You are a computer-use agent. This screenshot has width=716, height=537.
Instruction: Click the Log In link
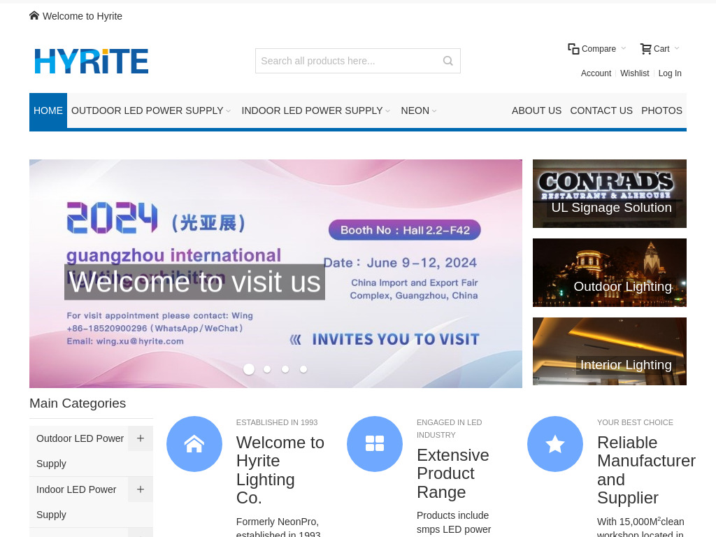pos(670,73)
